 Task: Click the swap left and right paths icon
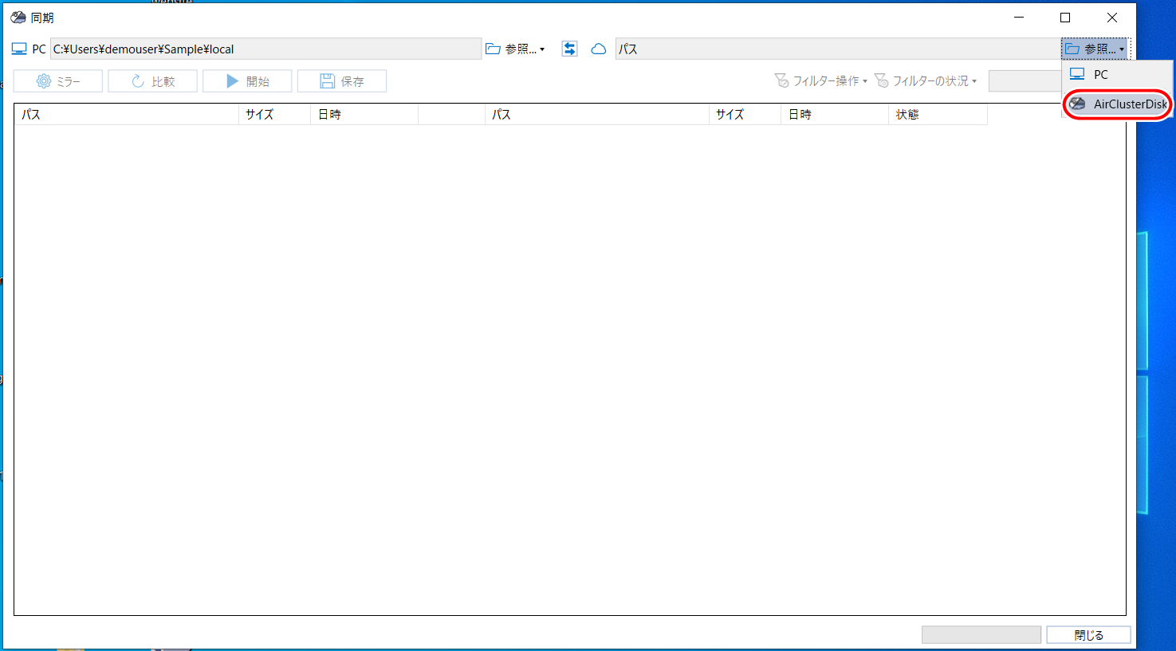click(x=569, y=49)
